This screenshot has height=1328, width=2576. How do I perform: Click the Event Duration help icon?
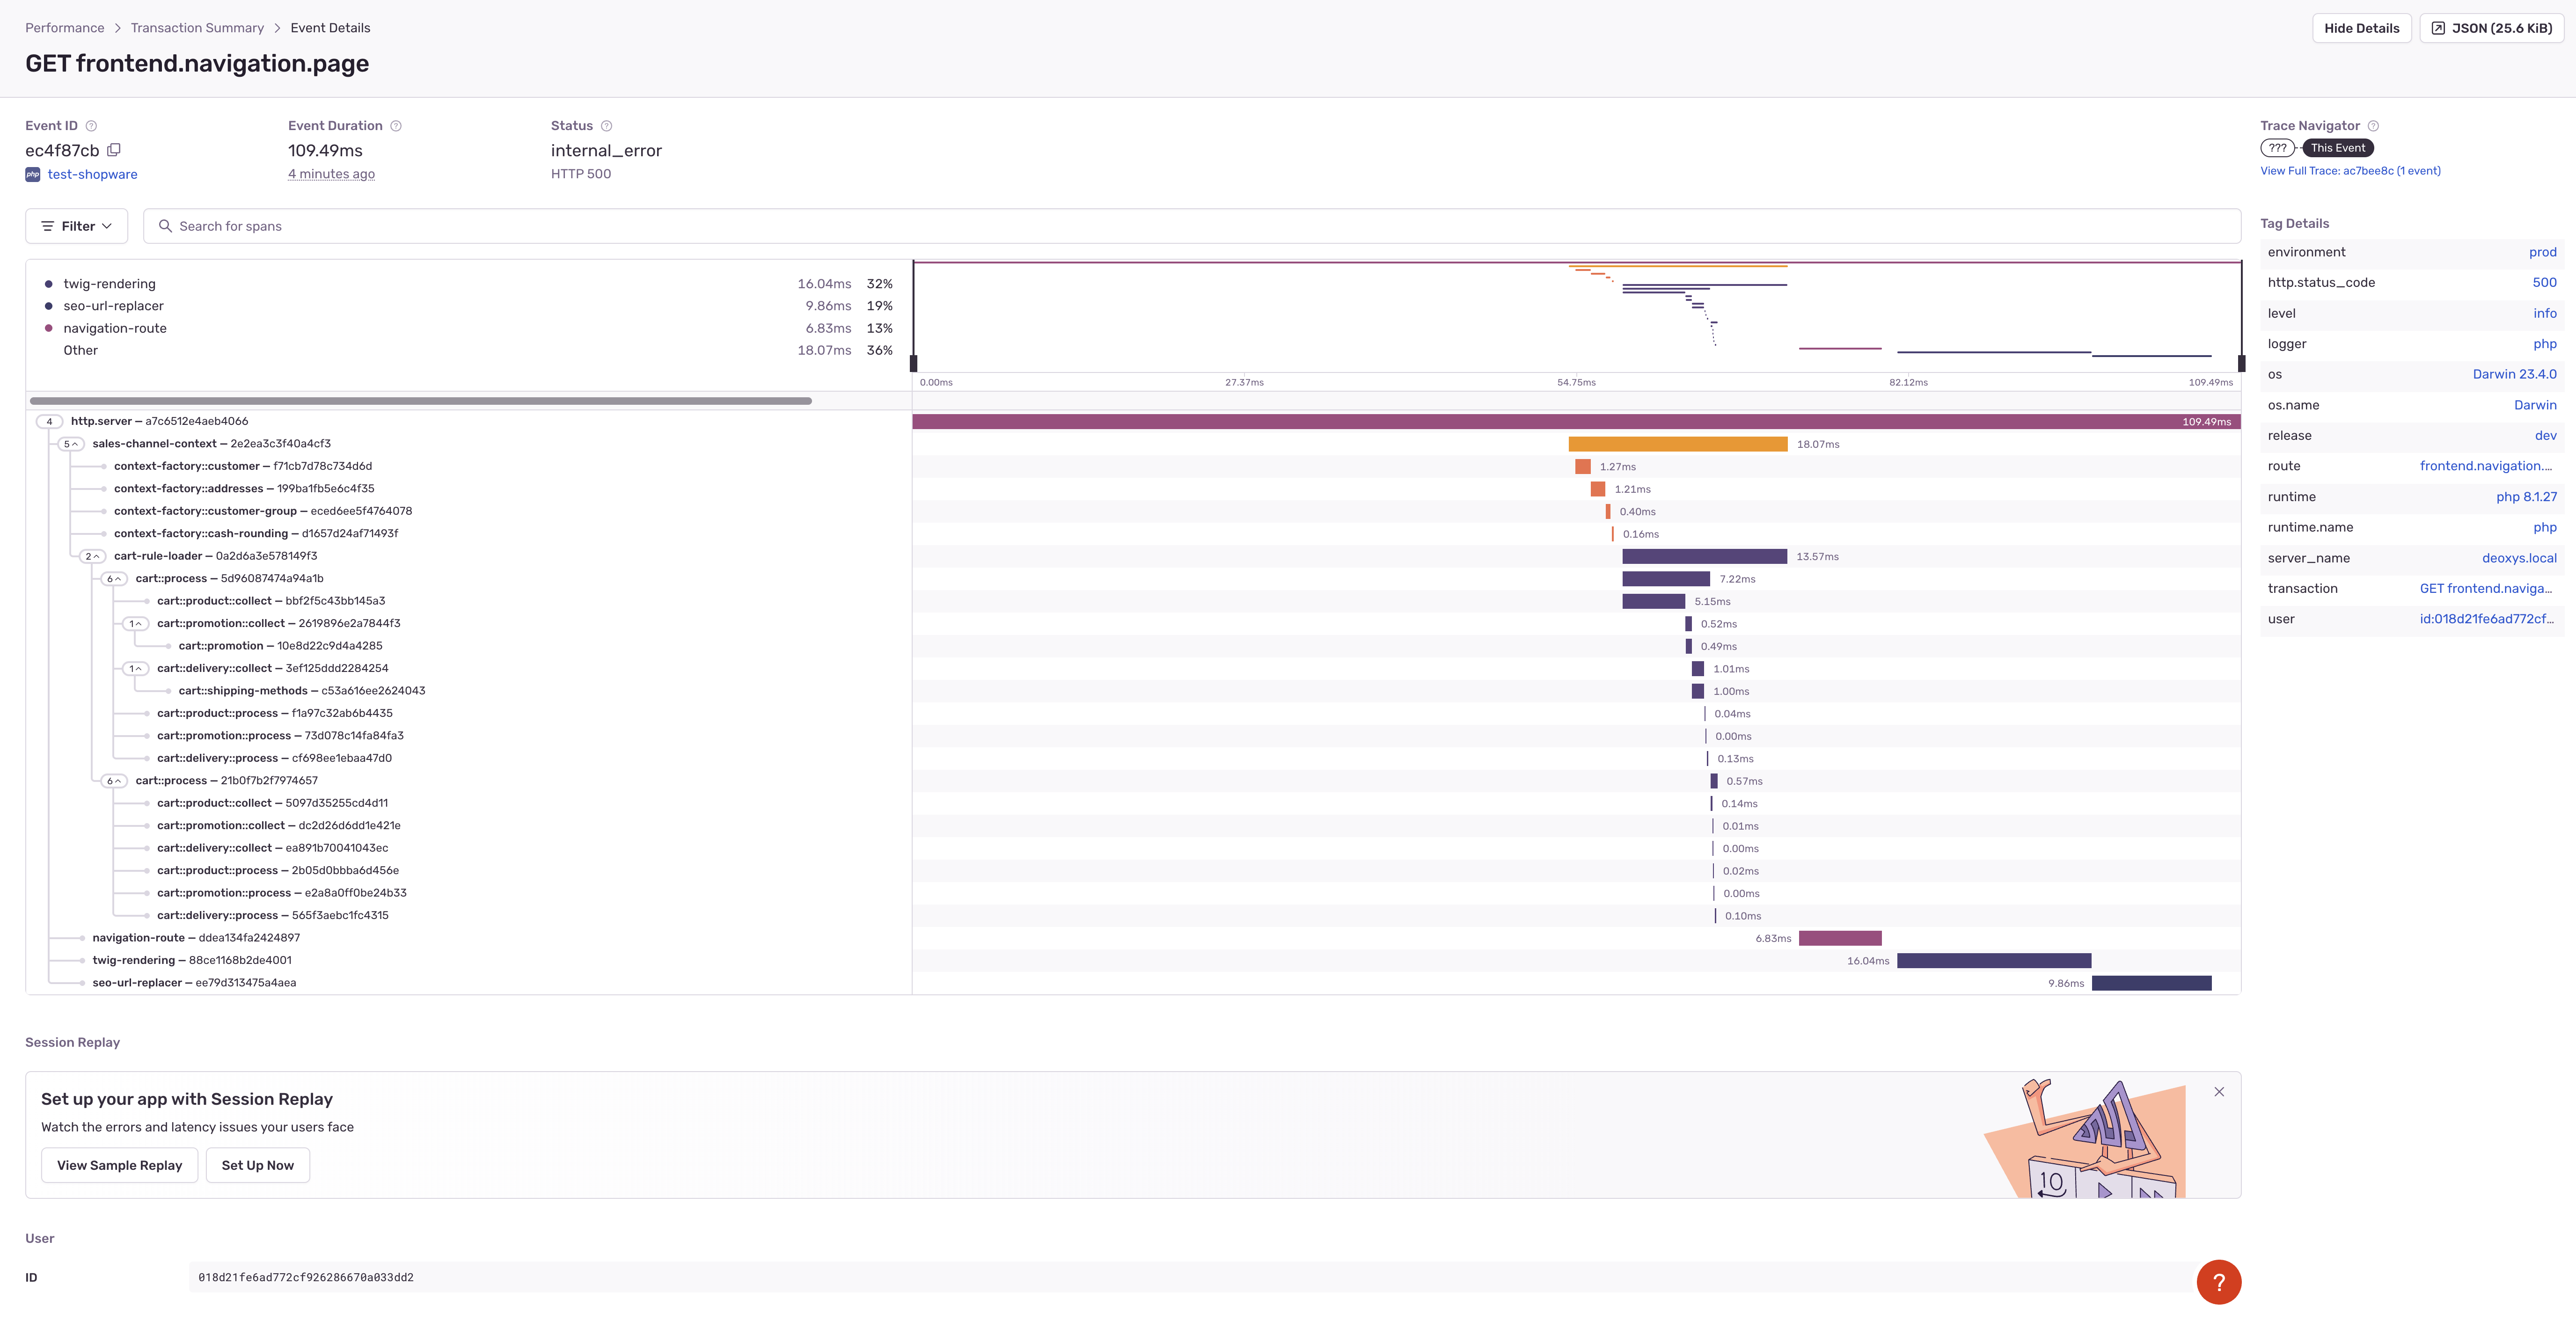coord(396,126)
